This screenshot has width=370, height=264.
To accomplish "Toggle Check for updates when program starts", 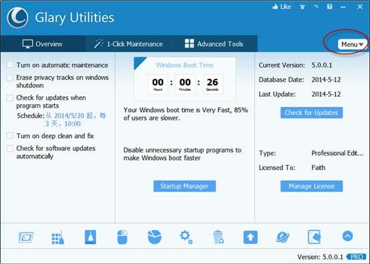I will click(x=10, y=98).
